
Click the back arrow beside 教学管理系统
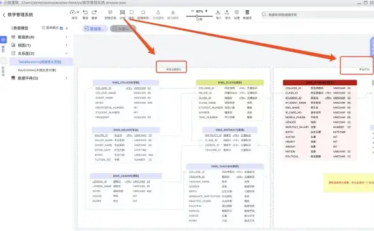click(x=4, y=15)
